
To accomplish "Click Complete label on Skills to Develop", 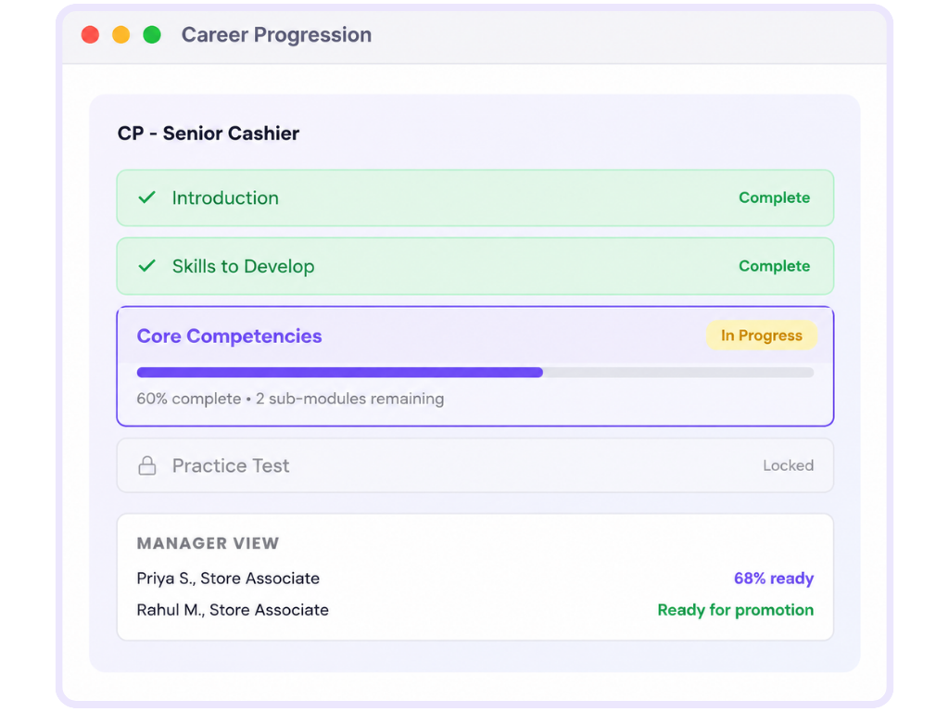I will point(774,266).
